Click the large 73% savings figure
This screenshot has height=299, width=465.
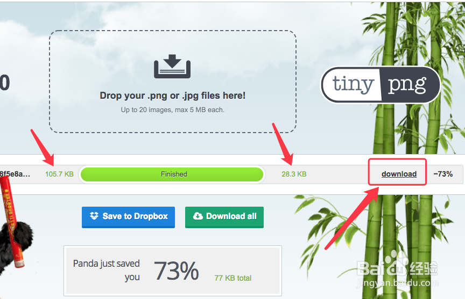177,271
